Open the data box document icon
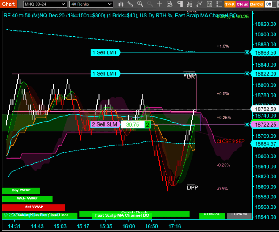Screen dimensions: 279x232 point(170,4)
